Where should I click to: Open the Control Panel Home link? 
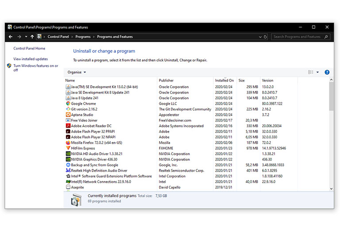29,48
